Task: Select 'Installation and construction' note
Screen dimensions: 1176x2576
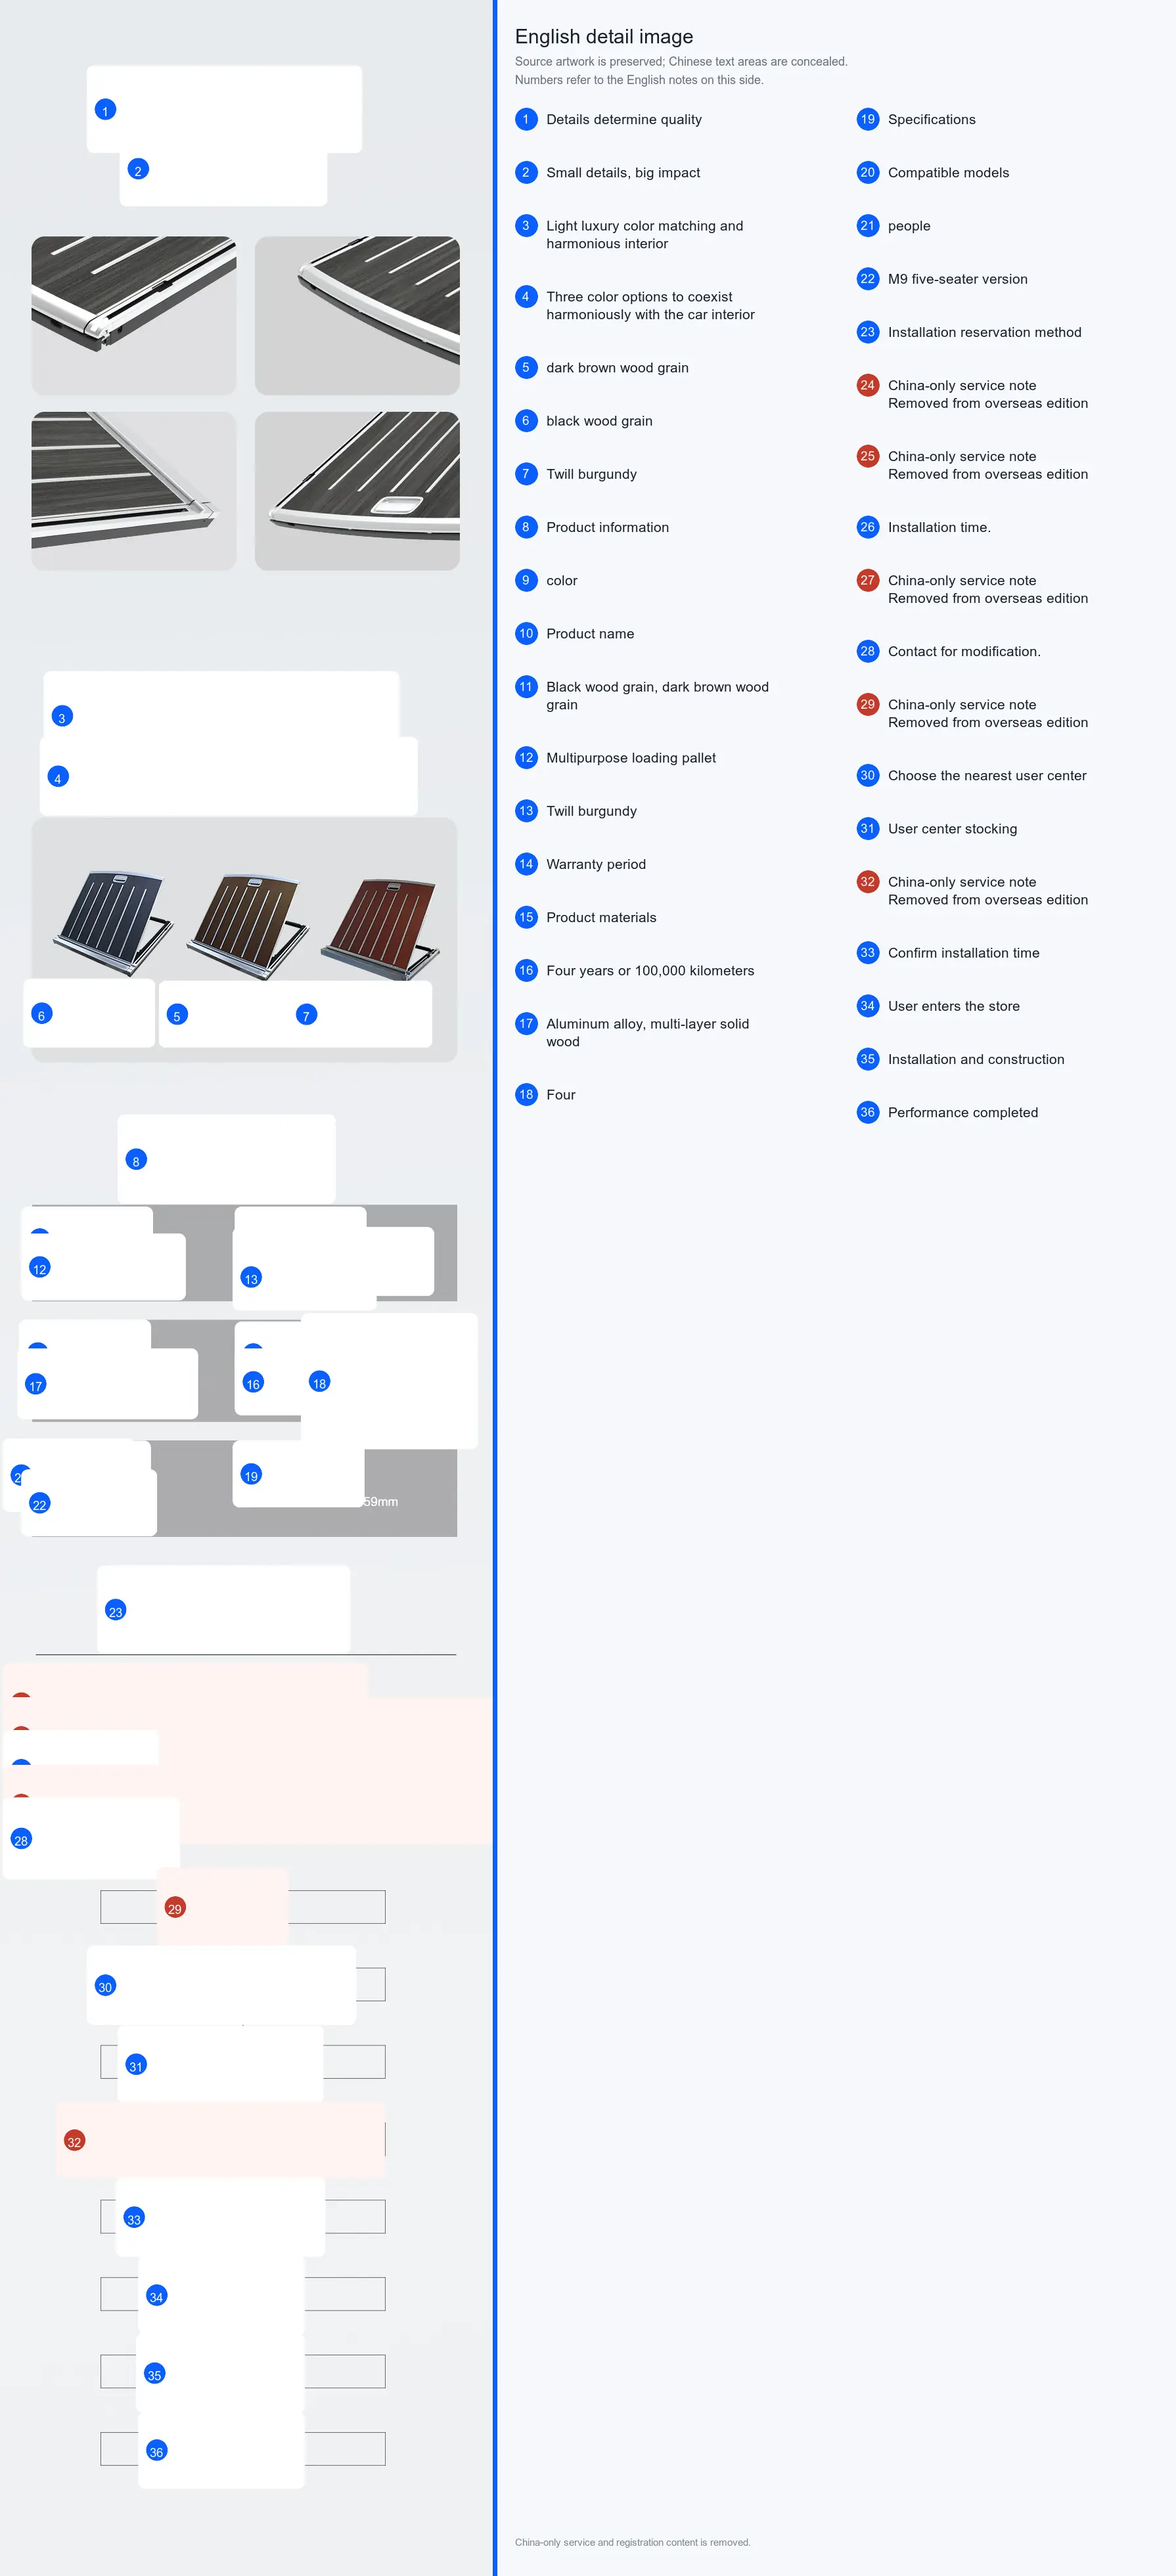Action: pos(976,1059)
